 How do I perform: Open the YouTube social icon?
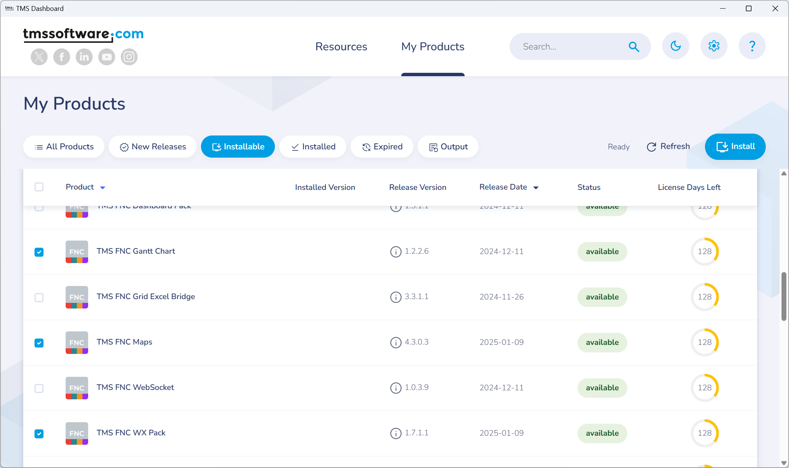point(106,57)
